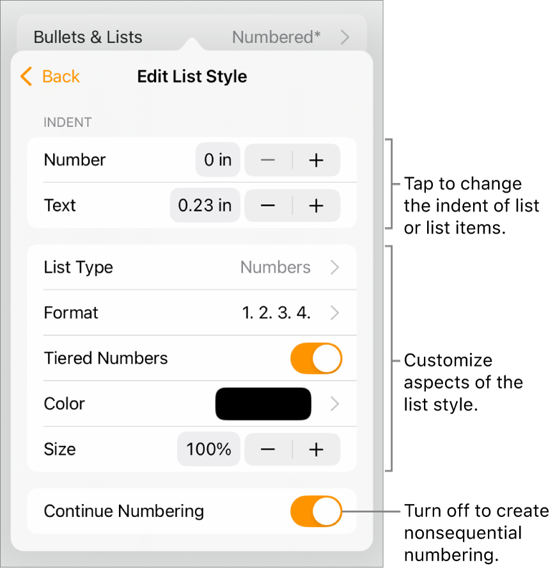Viewport: 555px width, 572px height.
Task: Decrease the Size percentage with minus
Action: pyautogui.click(x=269, y=449)
